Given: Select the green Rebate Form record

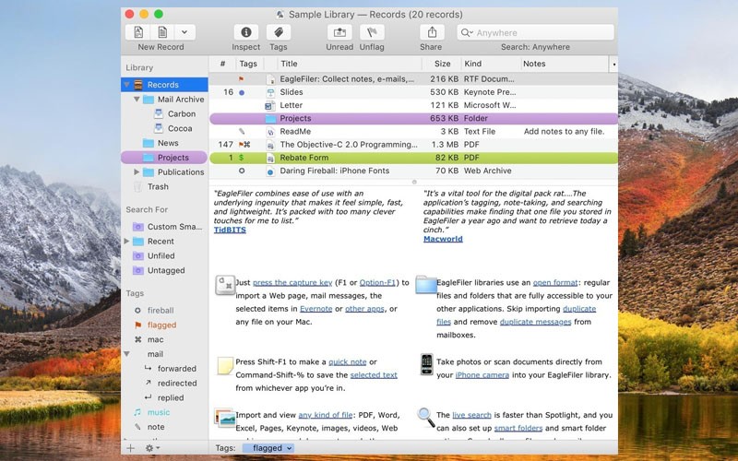Looking at the screenshot, I should tap(413, 158).
